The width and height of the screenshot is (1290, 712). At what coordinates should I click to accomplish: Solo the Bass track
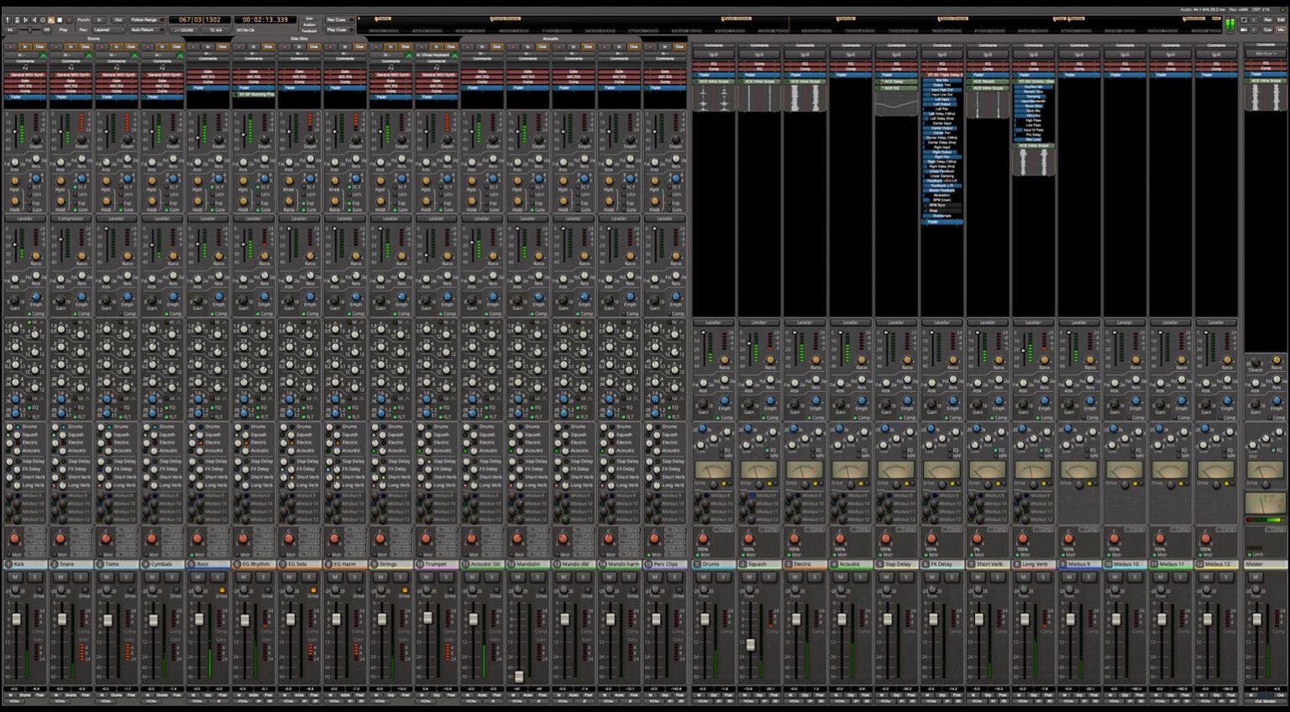click(218, 576)
